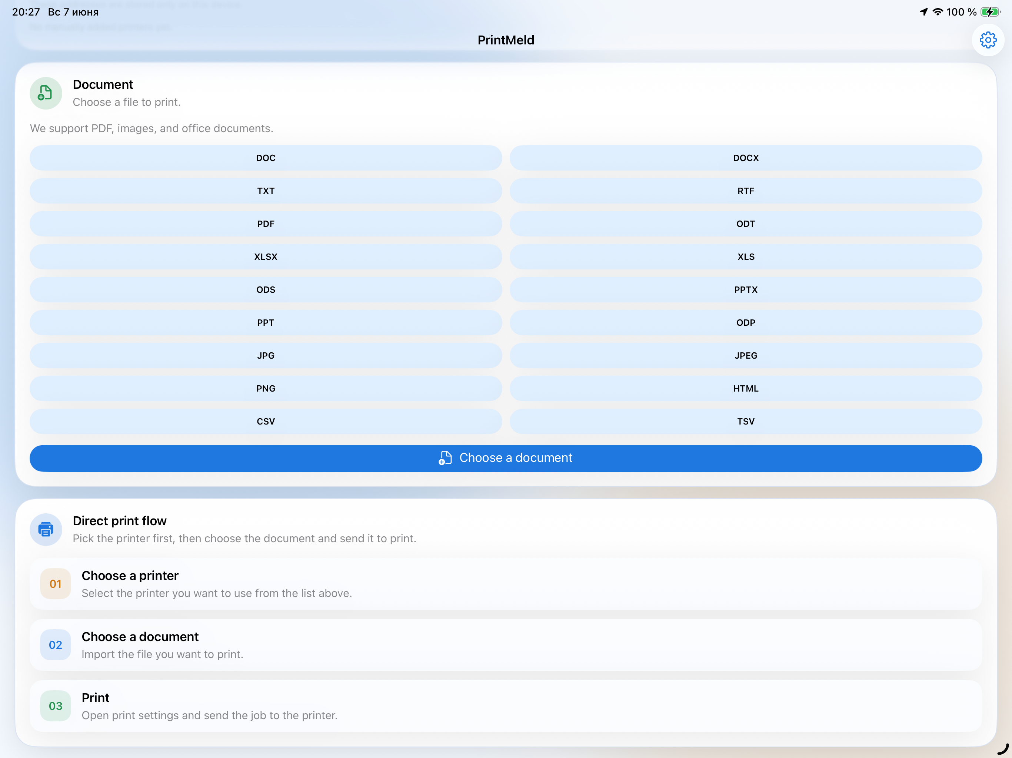Screen dimensions: 1012x758
Task: Click the green Document file icon
Action: [46, 93]
